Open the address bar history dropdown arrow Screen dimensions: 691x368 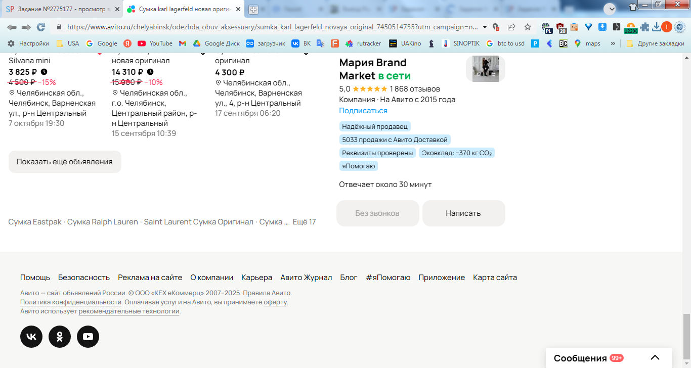pyautogui.click(x=485, y=27)
